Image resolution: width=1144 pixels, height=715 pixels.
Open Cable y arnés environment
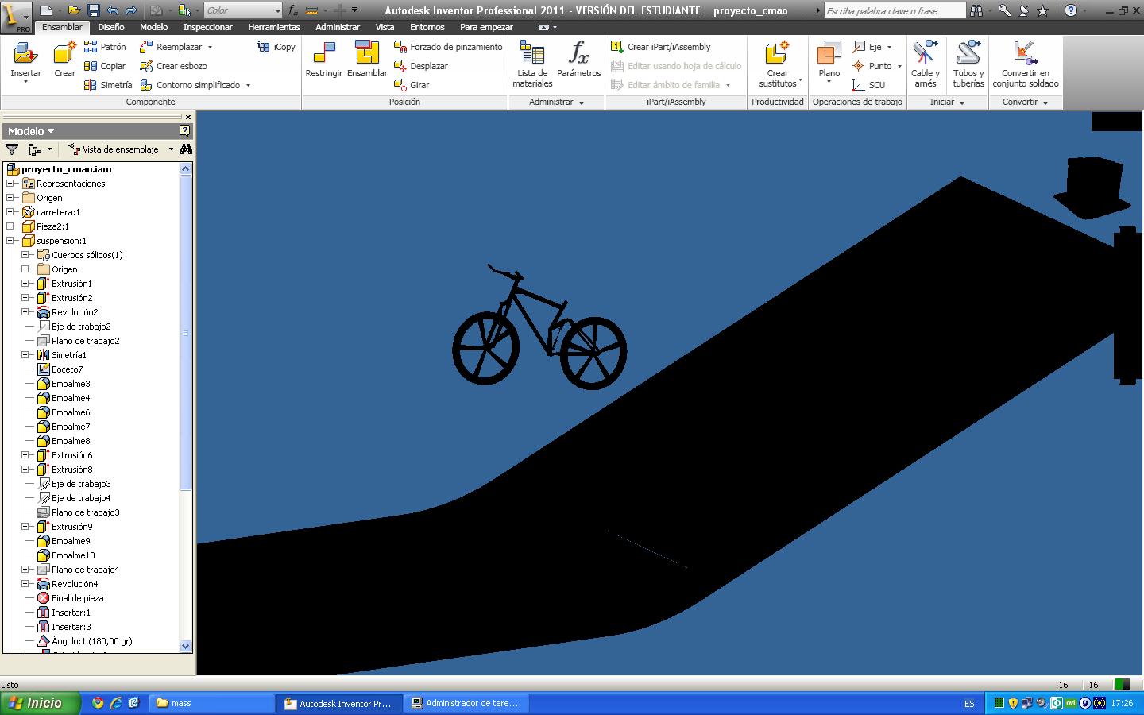(x=926, y=64)
